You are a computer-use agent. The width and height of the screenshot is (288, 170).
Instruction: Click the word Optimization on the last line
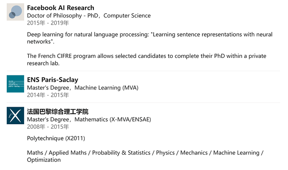(44, 160)
